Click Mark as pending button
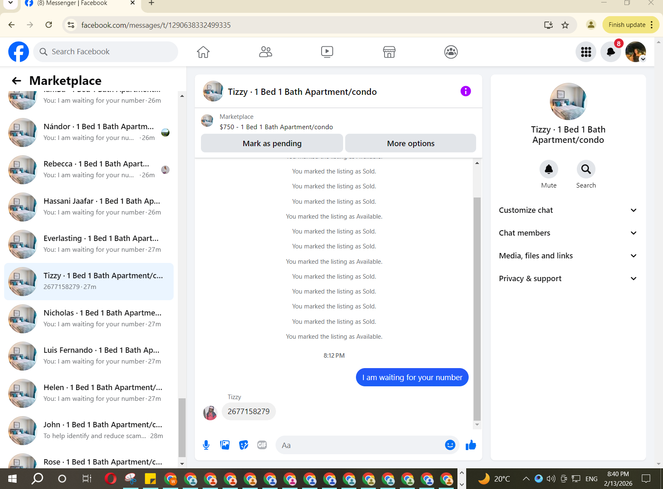Screen dimensions: 663x489 [x=272, y=143]
